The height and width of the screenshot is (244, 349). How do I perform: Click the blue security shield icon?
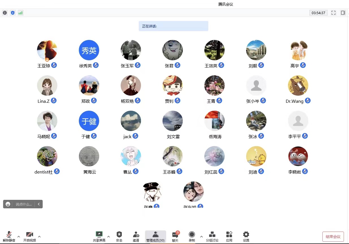[x=12, y=13]
